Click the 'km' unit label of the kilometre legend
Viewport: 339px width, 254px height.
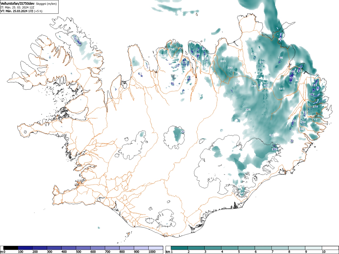[x=168, y=252]
